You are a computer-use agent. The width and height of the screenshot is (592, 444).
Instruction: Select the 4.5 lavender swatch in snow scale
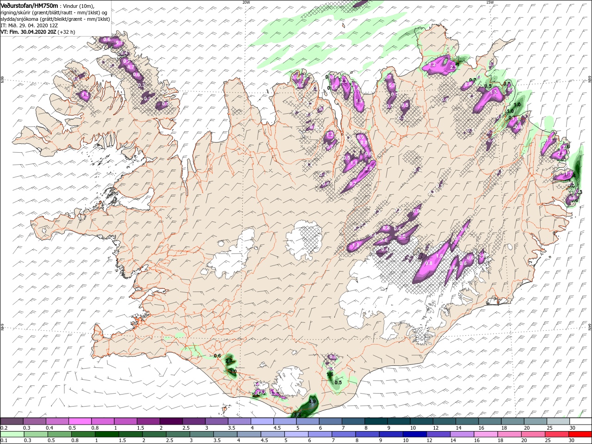285,421
